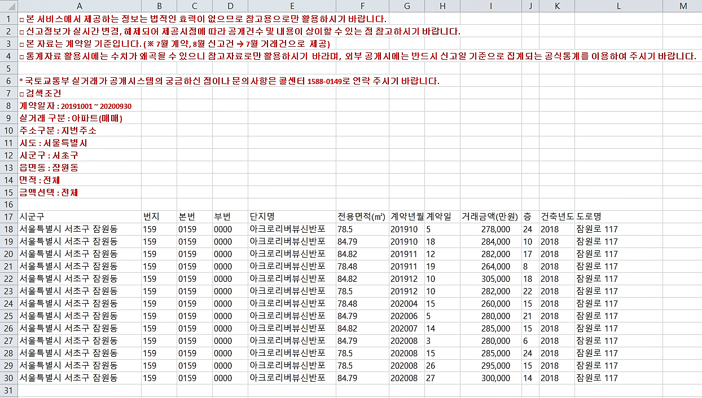Click the '시군구' table header cell in row 17
The image size is (702, 398).
point(79,216)
